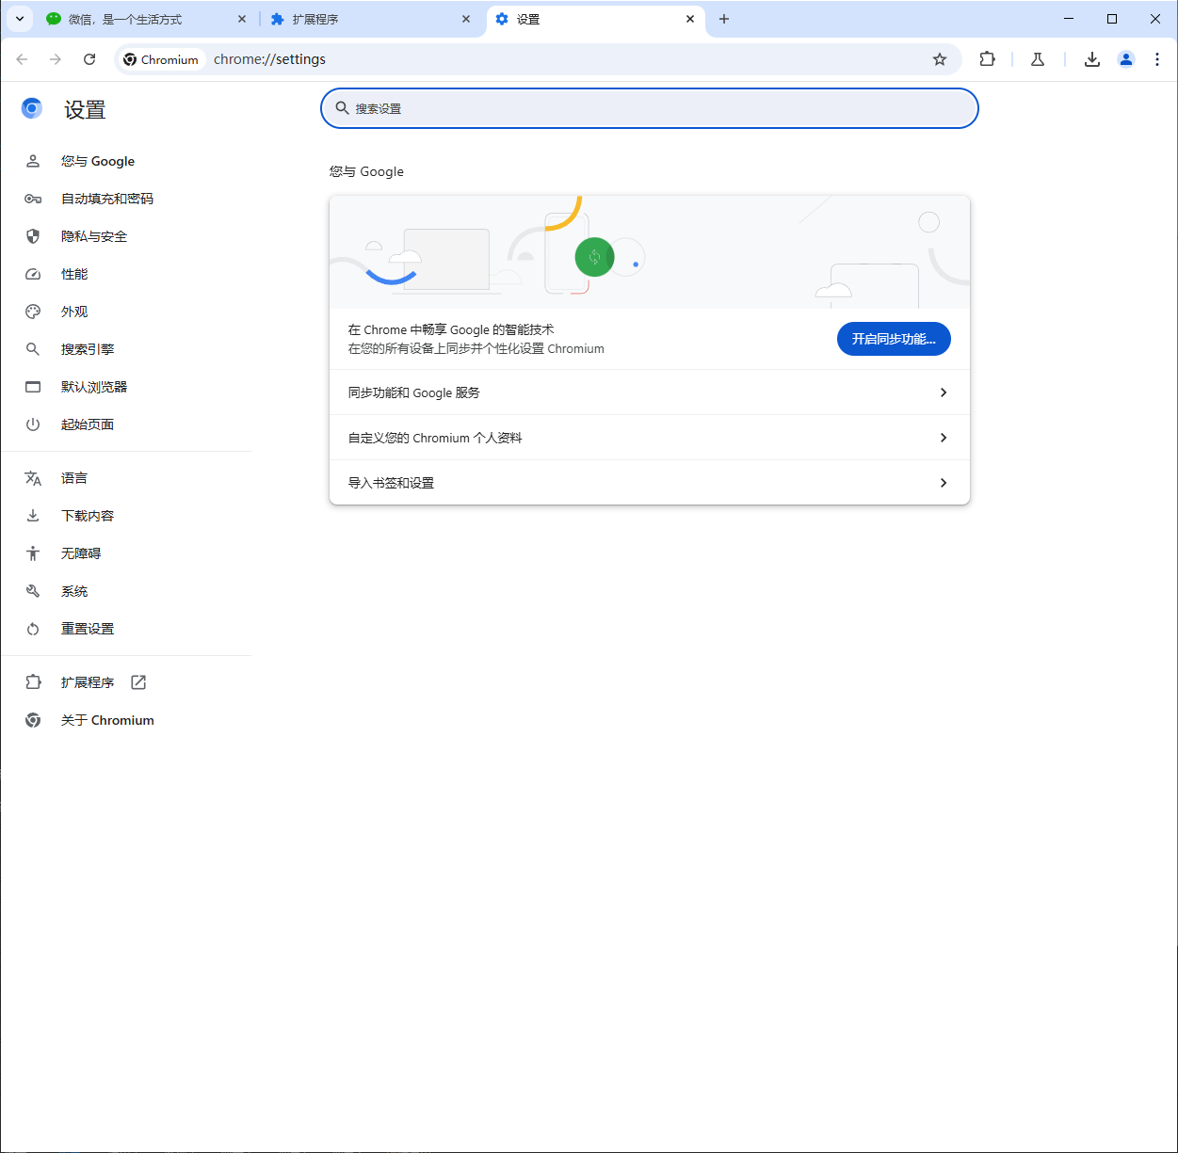Open the 系统 settings section
The image size is (1178, 1153).
pyautogui.click(x=74, y=591)
